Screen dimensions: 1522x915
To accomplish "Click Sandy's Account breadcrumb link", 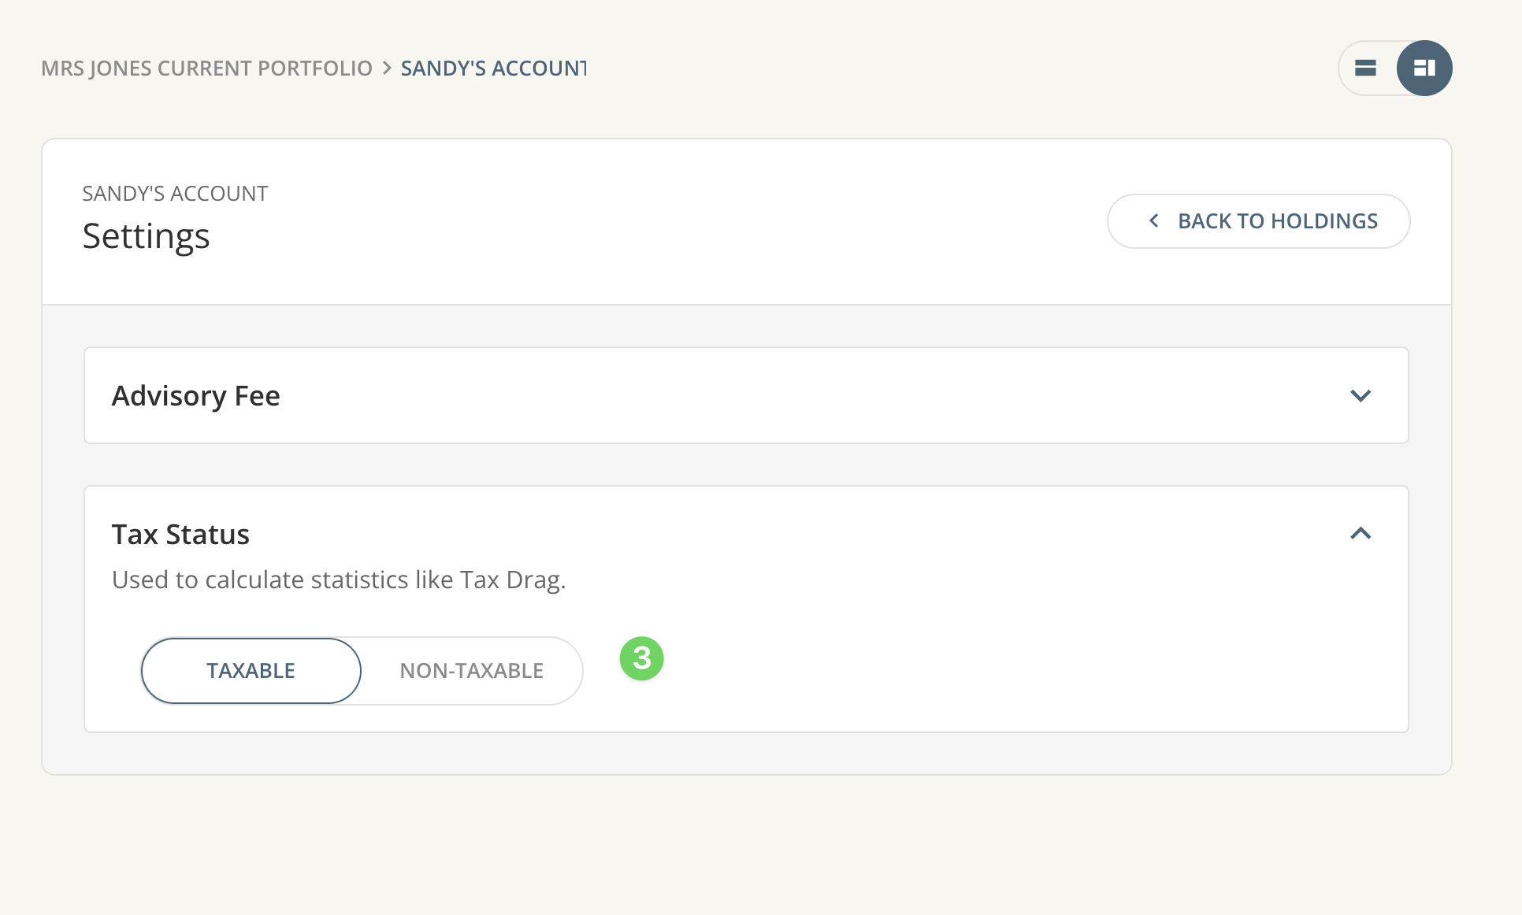I will [x=493, y=69].
